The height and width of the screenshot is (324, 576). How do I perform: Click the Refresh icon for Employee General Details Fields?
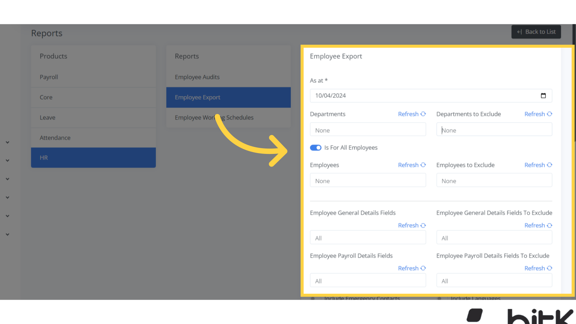[423, 225]
